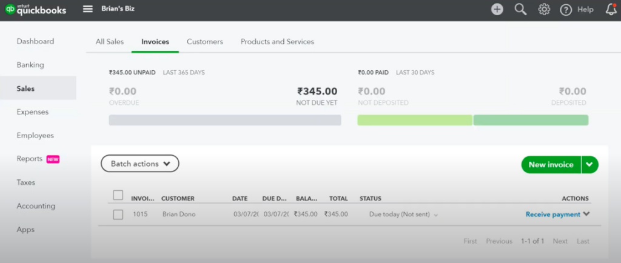
Task: Click the darker green Deposited bar
Action: 531,120
